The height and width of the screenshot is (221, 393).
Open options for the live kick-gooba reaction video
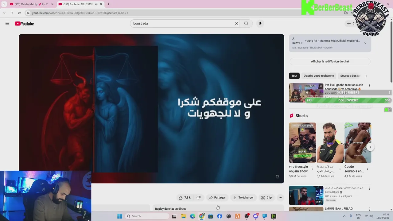(x=370, y=86)
